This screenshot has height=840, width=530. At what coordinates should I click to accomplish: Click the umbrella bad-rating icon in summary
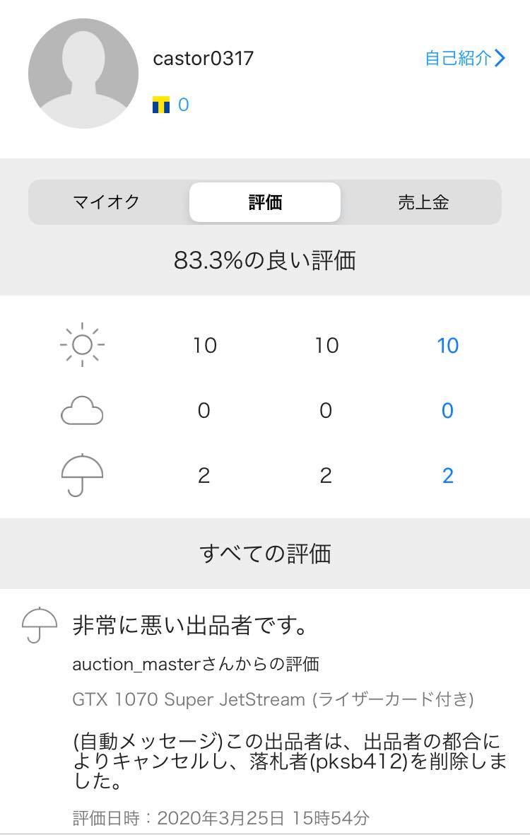point(82,475)
